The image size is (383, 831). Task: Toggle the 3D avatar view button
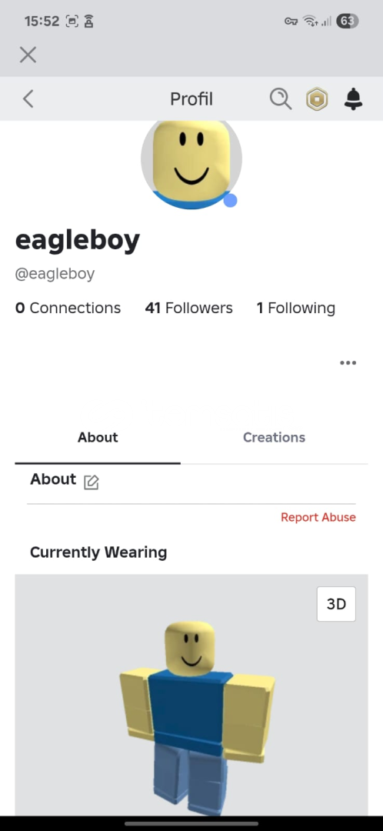[x=336, y=604]
